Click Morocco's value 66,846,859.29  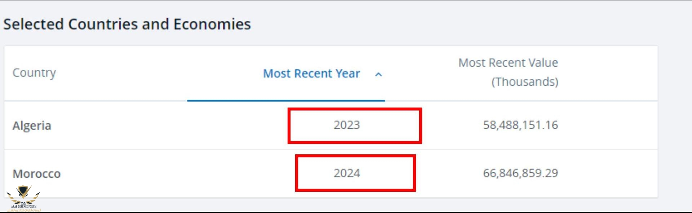[x=520, y=173]
